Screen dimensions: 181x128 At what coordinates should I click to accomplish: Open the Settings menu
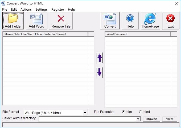point(42,10)
